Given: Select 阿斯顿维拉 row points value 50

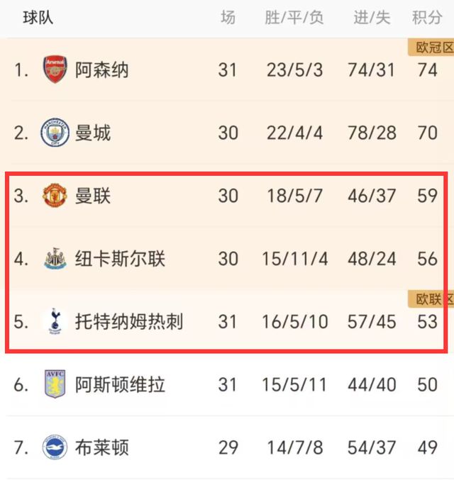Looking at the screenshot, I should coord(427,385).
